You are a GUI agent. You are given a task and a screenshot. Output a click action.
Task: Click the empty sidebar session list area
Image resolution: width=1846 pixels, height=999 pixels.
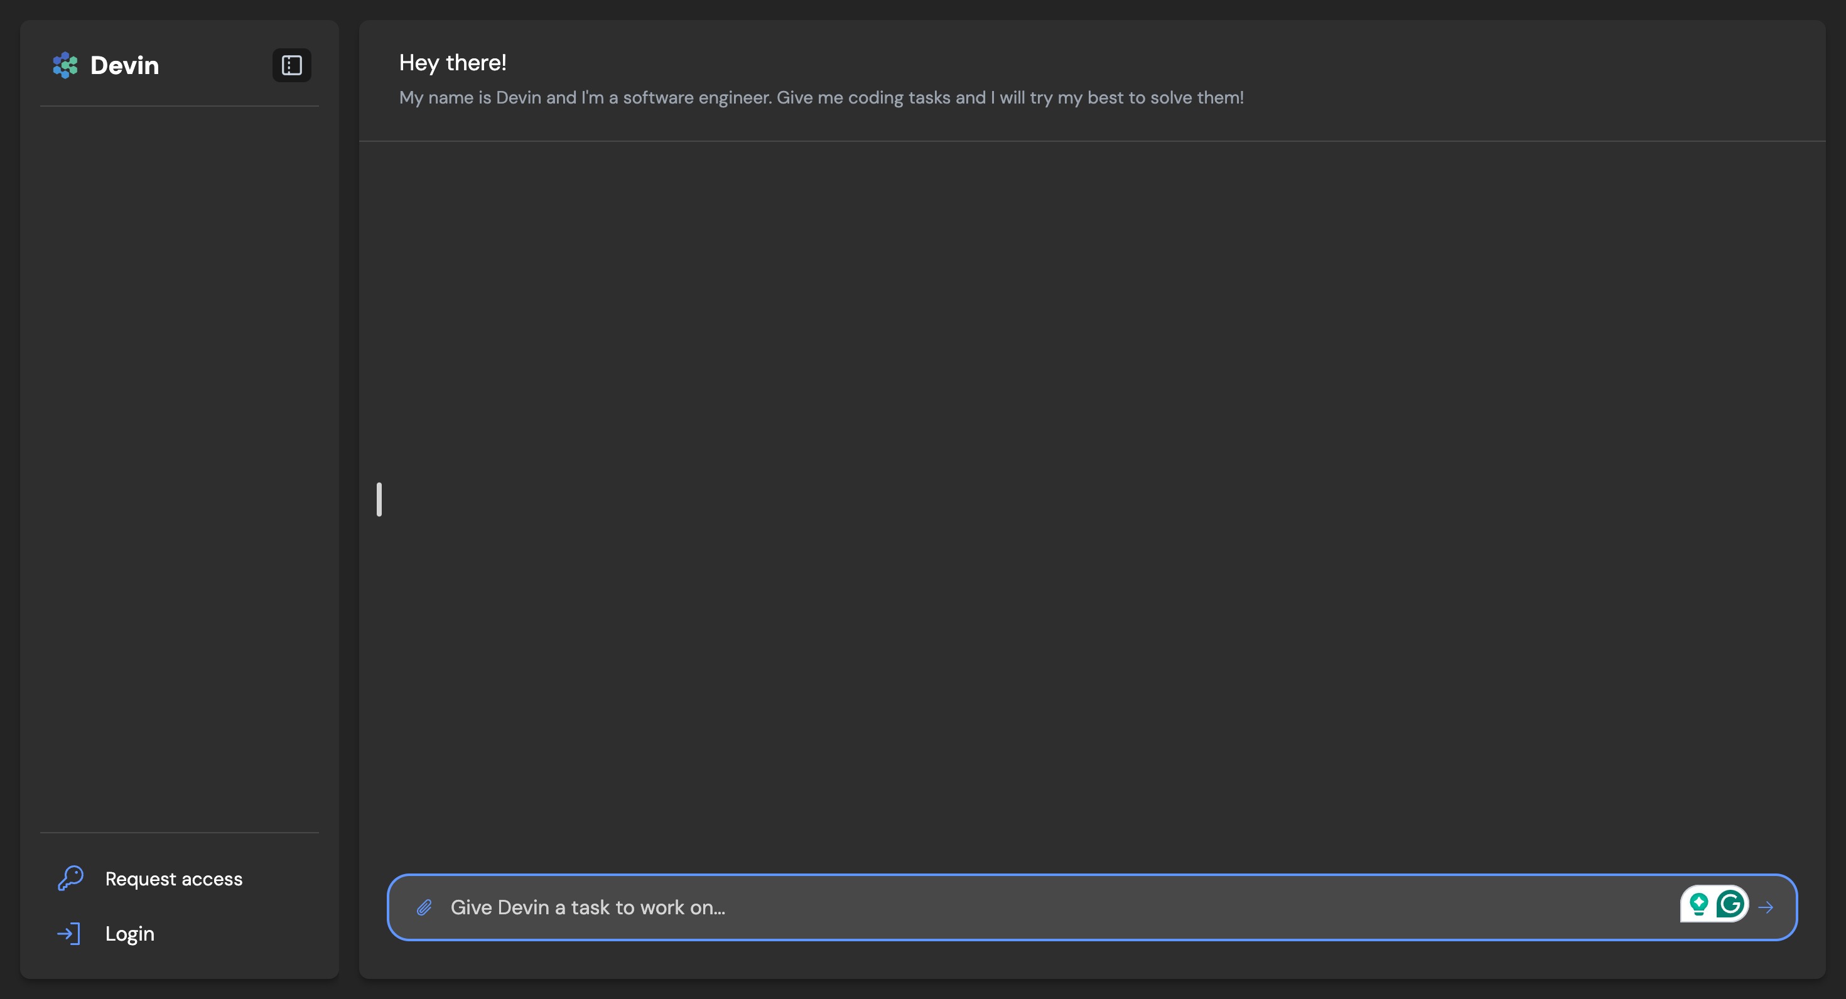pyautogui.click(x=179, y=469)
